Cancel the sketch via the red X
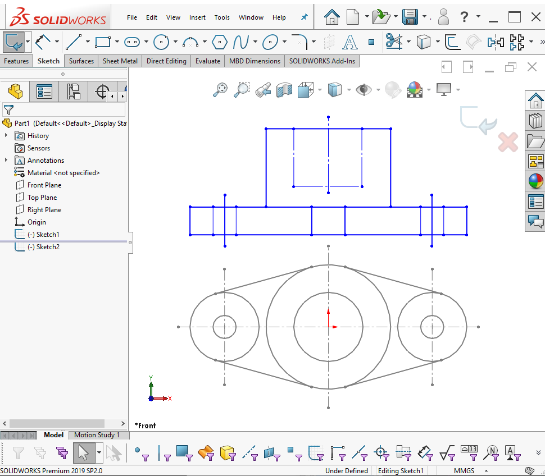Viewport: 545px width, 476px height. (507, 143)
